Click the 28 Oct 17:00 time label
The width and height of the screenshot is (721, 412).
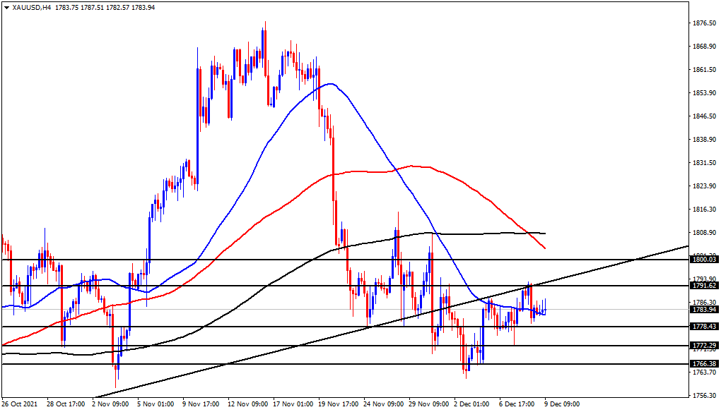pyautogui.click(x=66, y=404)
